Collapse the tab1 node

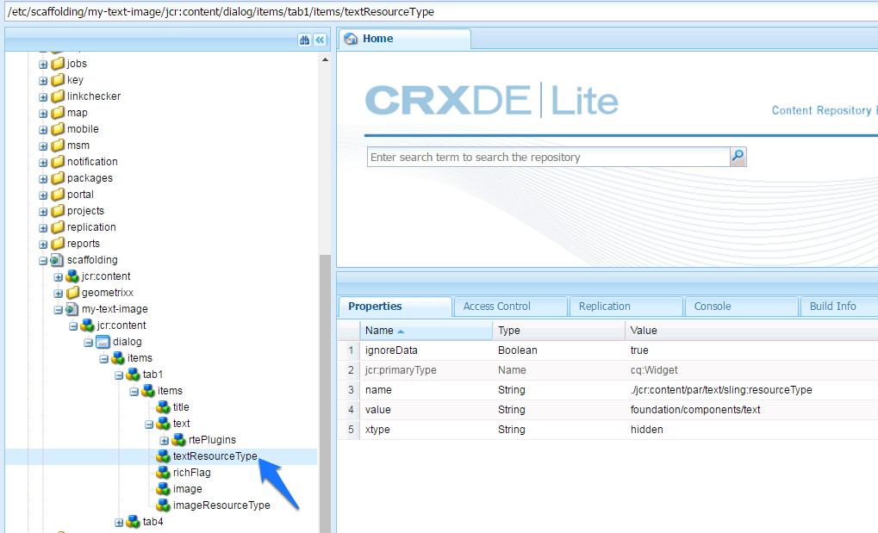pyautogui.click(x=119, y=375)
